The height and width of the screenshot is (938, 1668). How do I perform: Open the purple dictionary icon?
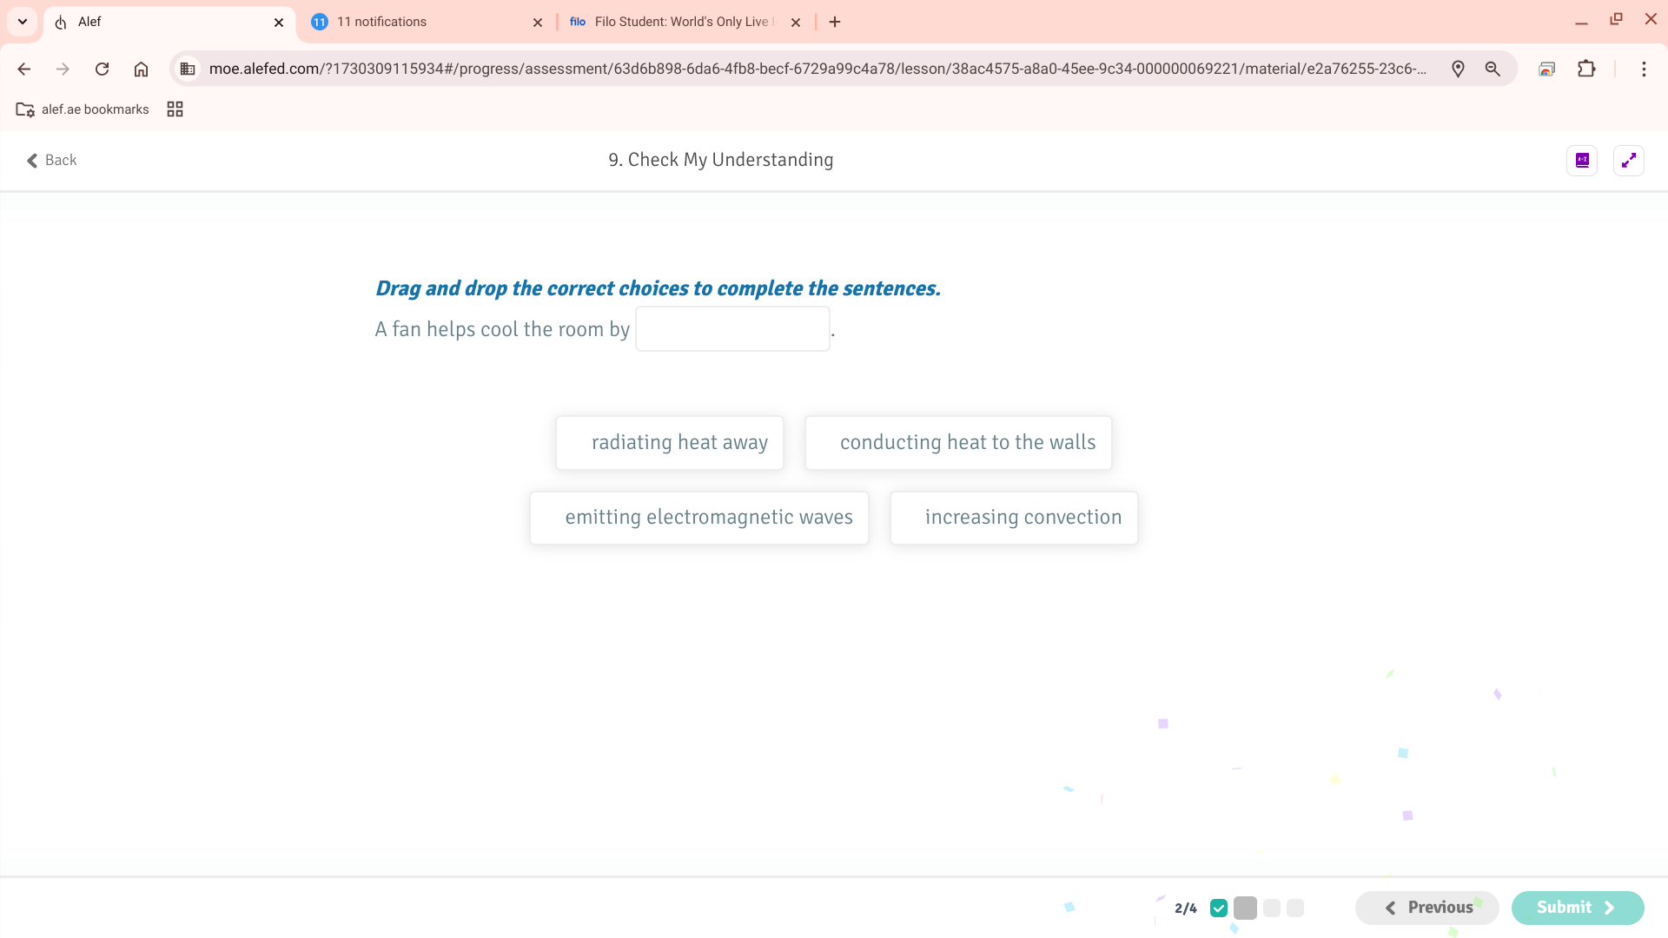(1582, 161)
